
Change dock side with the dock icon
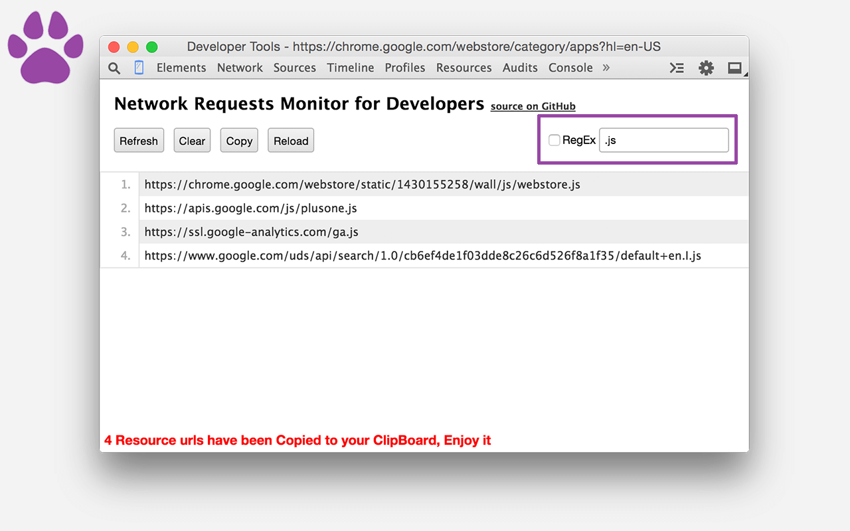pos(734,68)
